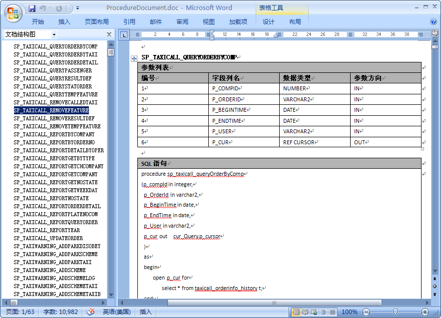This screenshot has width=441, height=318.
Task: Click the language 英语(美国) status item
Action: [116, 312]
